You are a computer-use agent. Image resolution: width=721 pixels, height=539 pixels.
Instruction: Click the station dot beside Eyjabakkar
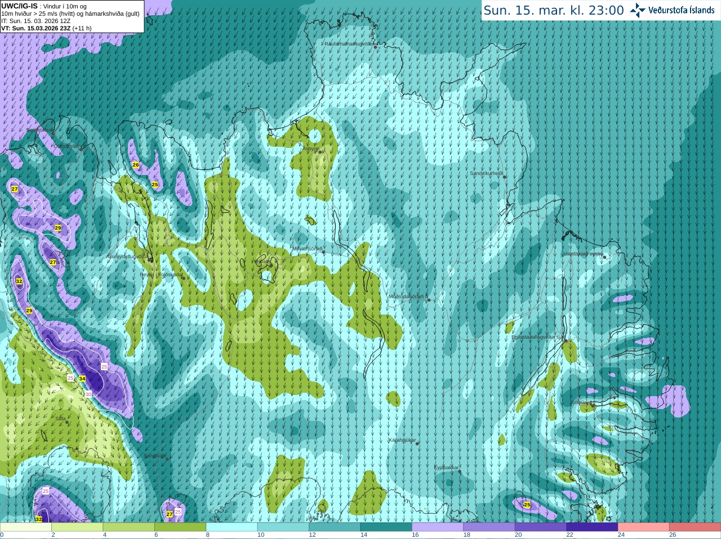click(460, 471)
